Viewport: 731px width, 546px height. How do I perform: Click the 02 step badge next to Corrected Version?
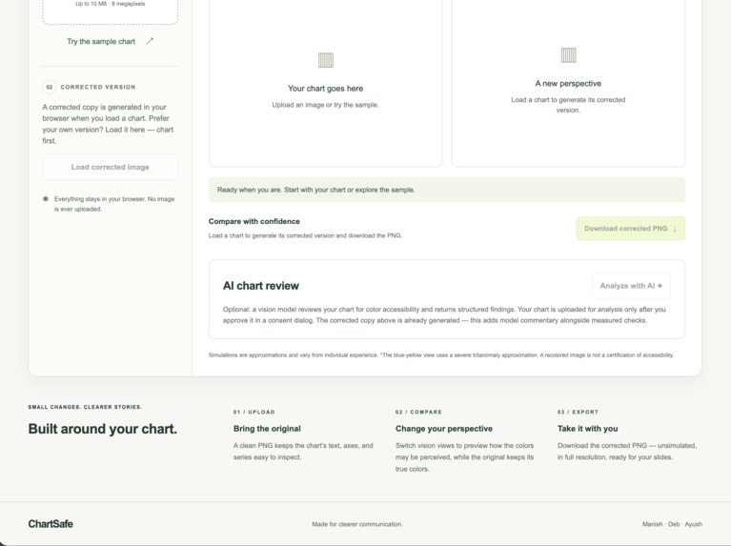pos(49,88)
